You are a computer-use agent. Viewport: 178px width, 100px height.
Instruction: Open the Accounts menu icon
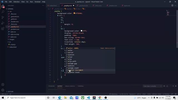(x=3, y=84)
